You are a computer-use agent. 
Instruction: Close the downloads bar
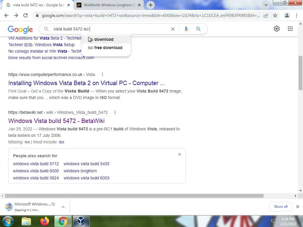[x=298, y=207]
